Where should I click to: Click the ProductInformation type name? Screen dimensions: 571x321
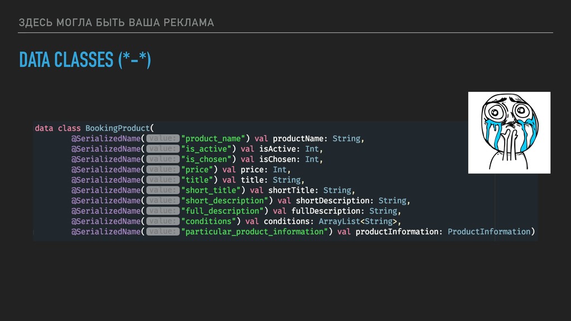488,232
